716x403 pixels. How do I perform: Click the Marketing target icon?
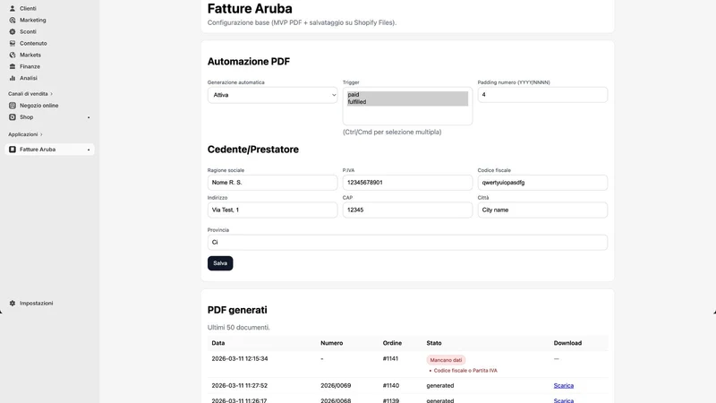pyautogui.click(x=13, y=20)
